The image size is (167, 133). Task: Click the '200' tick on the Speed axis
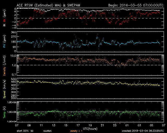coord(14,98)
